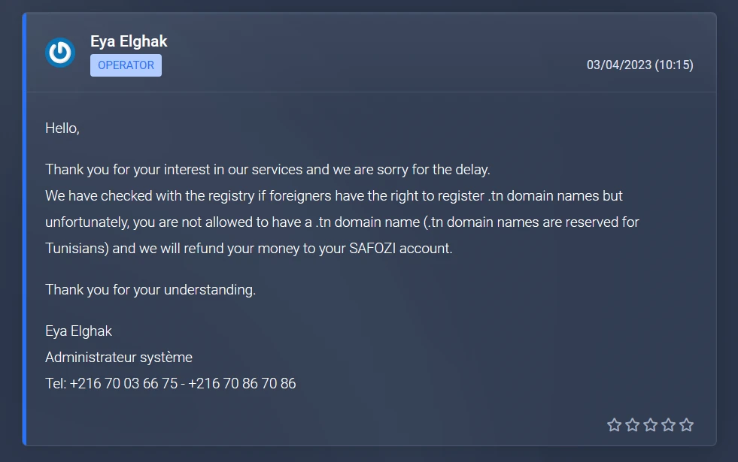Give the message a three-star rating
This screenshot has height=462, width=738.
pos(650,425)
